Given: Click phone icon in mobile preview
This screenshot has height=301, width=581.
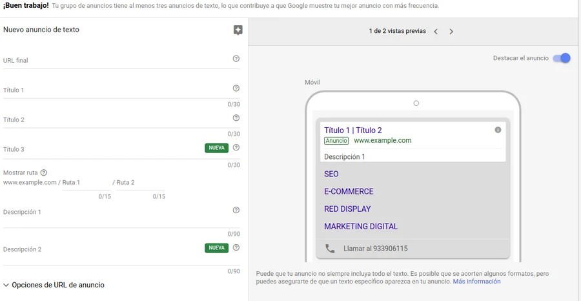Looking at the screenshot, I should [x=330, y=249].
